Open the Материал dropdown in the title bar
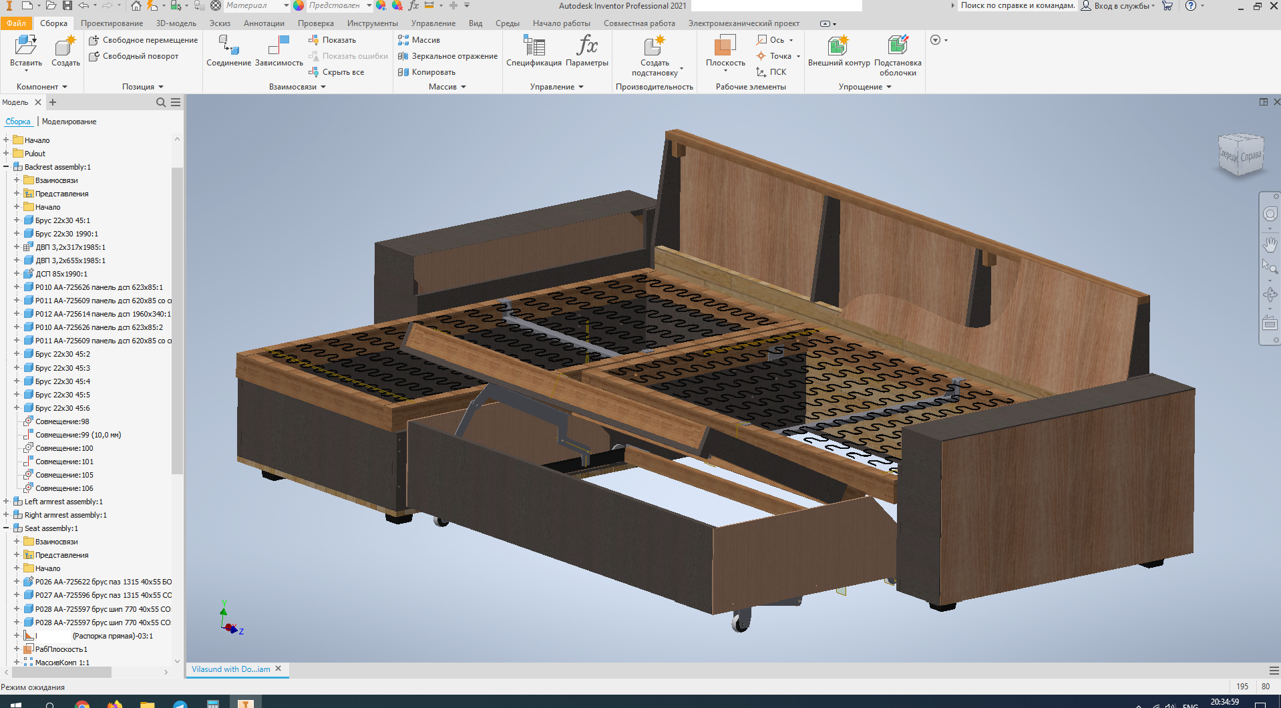The height and width of the screenshot is (708, 1281). click(286, 5)
